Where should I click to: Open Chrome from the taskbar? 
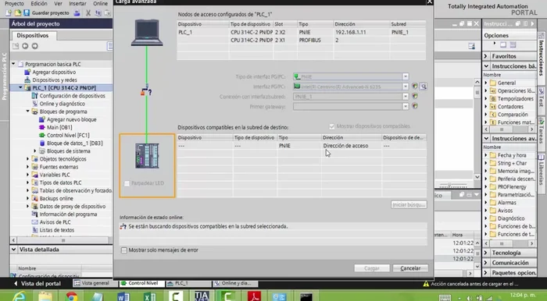coord(72,296)
